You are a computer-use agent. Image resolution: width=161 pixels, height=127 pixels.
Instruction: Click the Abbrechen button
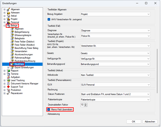(150, 122)
